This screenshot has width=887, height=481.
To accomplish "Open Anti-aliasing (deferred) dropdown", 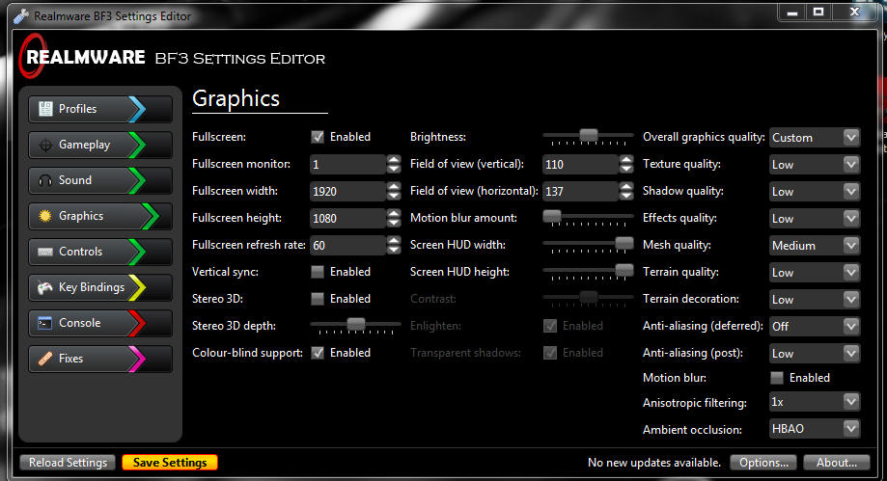I will pyautogui.click(x=815, y=326).
